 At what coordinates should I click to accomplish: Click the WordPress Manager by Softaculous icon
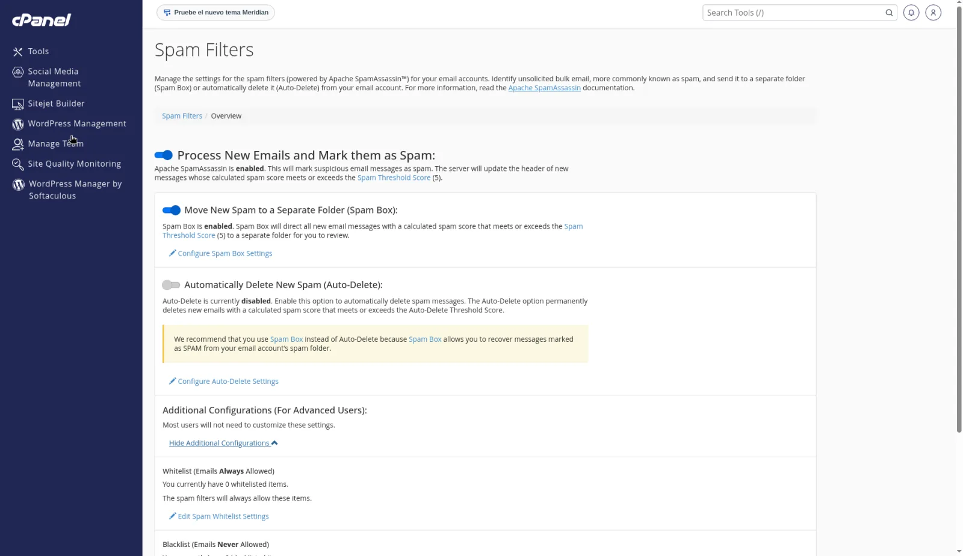[19, 185]
